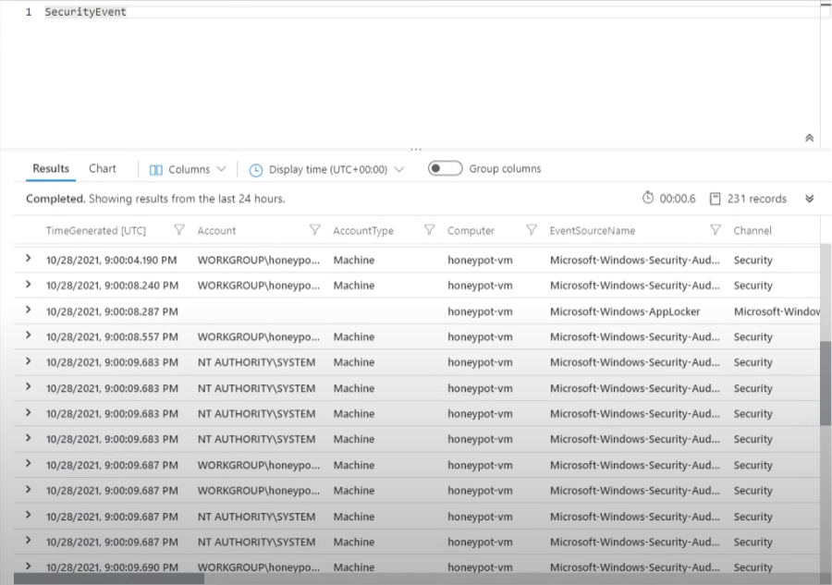Open the EventSourceName column filter icon

(x=715, y=230)
